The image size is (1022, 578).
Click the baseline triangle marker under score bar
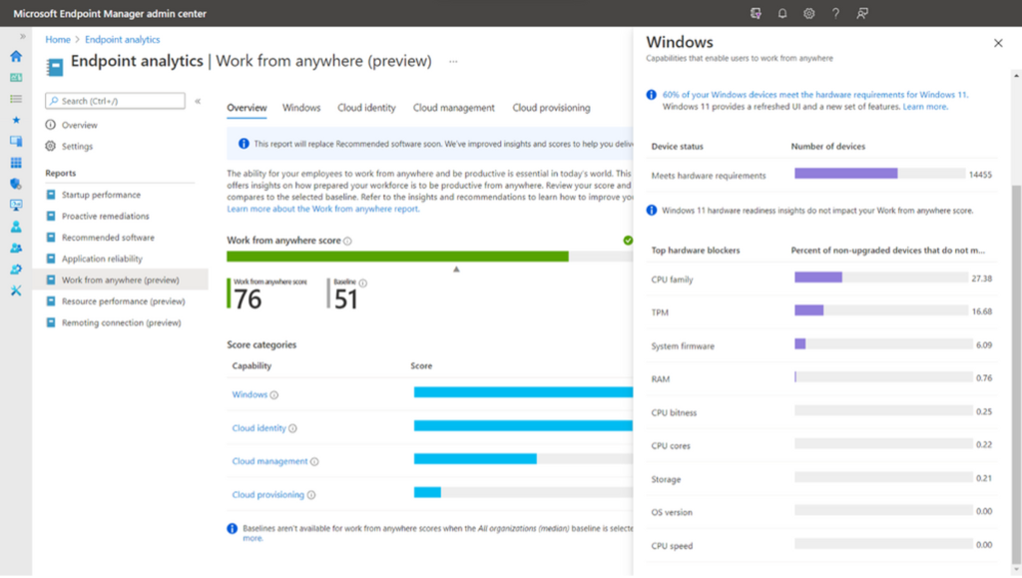coord(456,270)
